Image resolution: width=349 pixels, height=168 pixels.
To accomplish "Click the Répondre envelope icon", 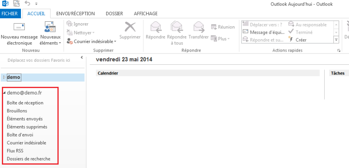I will 155,27.
